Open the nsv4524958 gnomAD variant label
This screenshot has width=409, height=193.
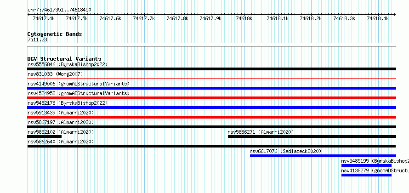(x=79, y=93)
